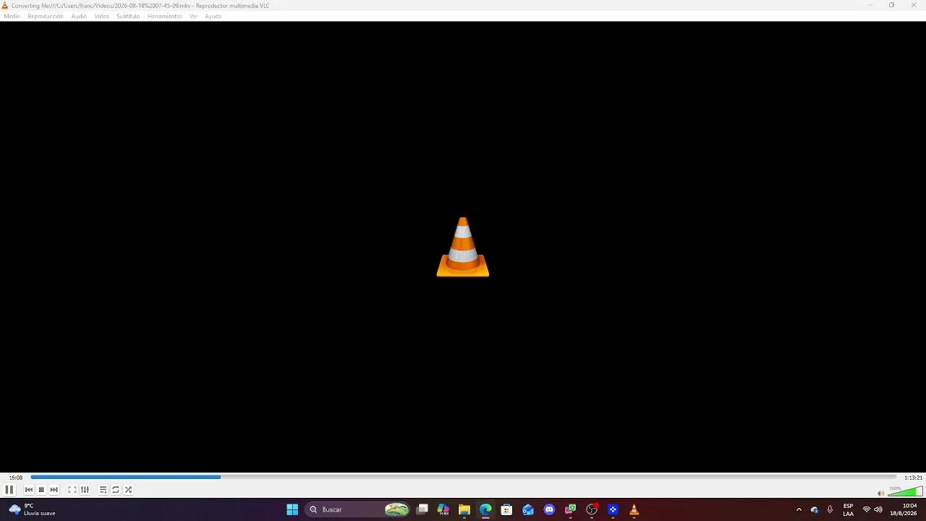Skip to previous media item
Image resolution: width=926 pixels, height=521 pixels.
click(29, 490)
